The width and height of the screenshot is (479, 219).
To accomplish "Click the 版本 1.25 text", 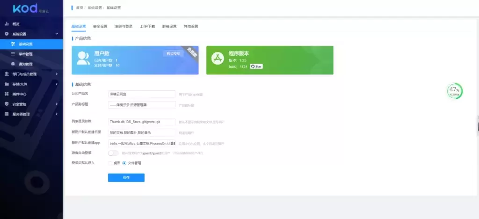I will click(x=237, y=60).
